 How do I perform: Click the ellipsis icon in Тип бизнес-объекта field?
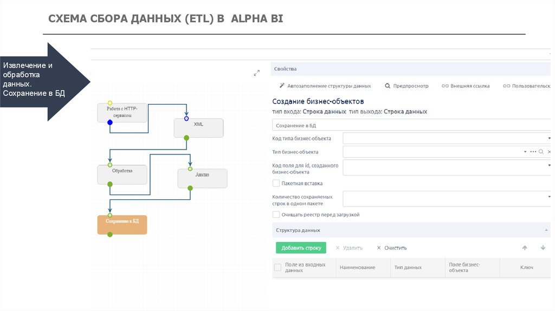(x=533, y=152)
